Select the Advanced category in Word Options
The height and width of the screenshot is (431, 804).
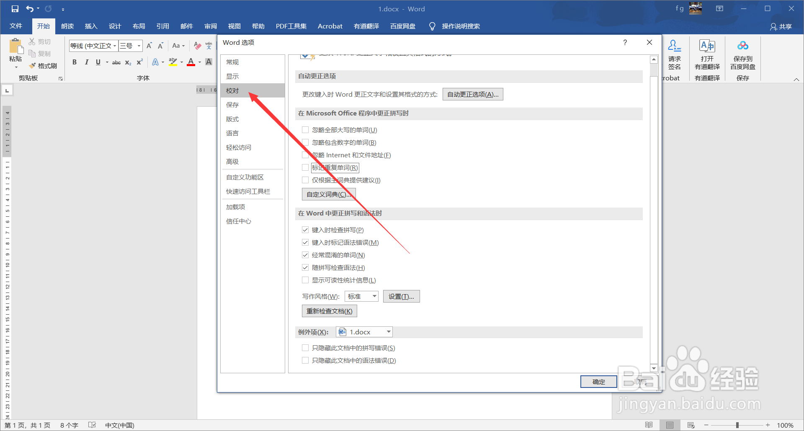(x=253, y=162)
